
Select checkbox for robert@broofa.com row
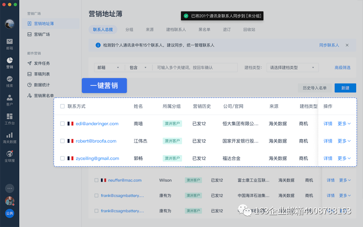(62, 141)
